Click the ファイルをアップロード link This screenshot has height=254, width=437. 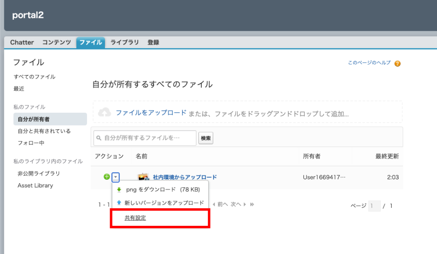coord(151,113)
